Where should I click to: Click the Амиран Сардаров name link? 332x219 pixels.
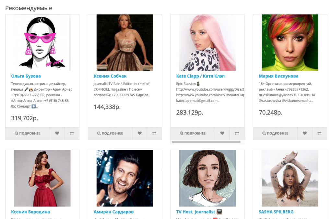pyautogui.click(x=113, y=212)
